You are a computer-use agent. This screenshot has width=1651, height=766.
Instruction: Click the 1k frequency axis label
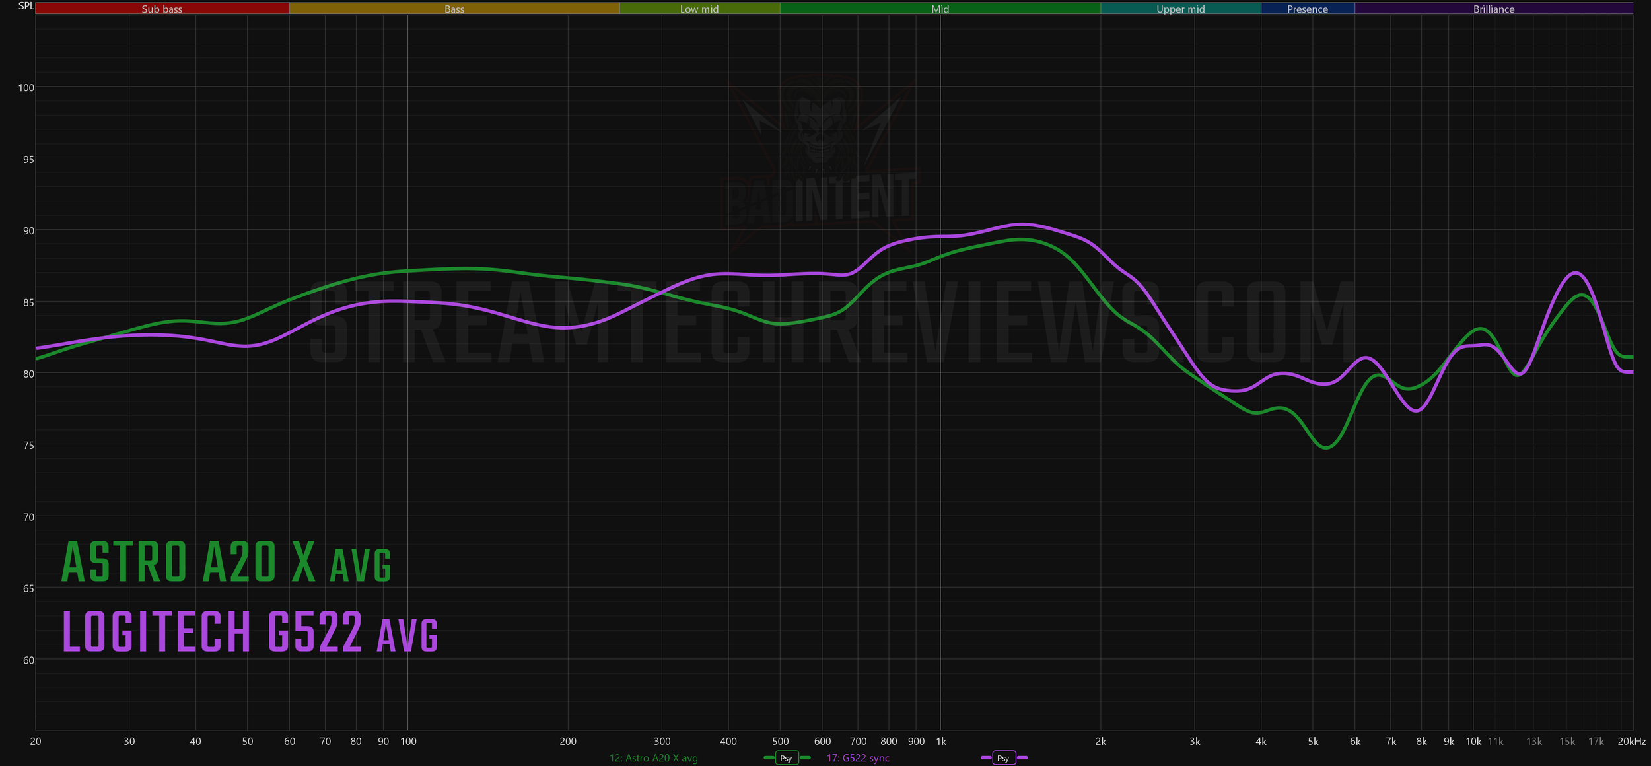coord(941,742)
